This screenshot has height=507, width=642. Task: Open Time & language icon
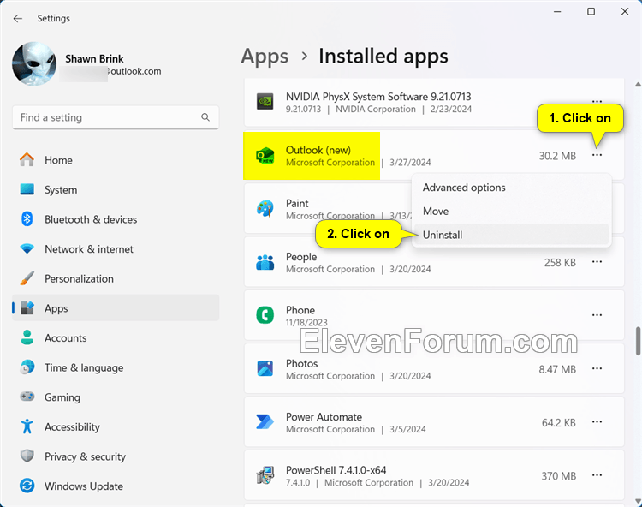click(x=27, y=367)
